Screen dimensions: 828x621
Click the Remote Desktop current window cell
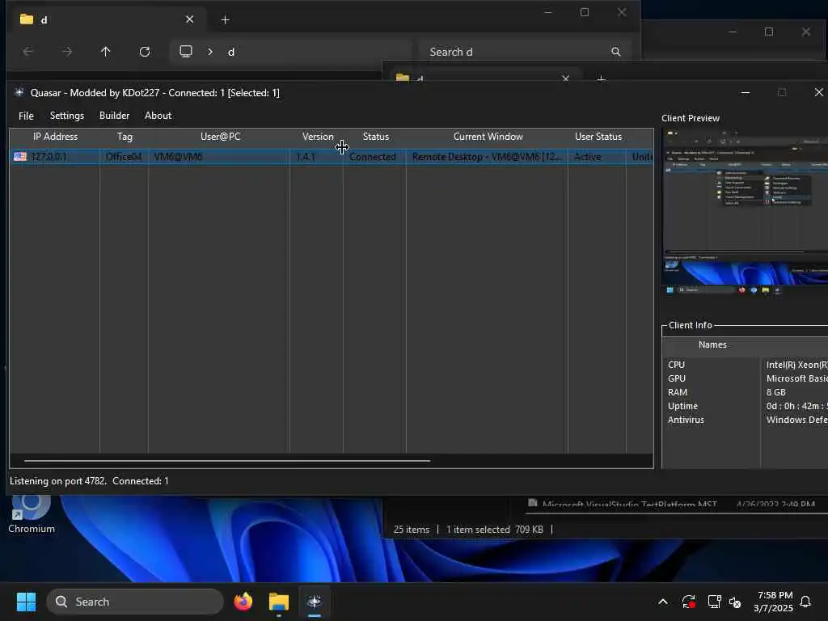point(486,157)
